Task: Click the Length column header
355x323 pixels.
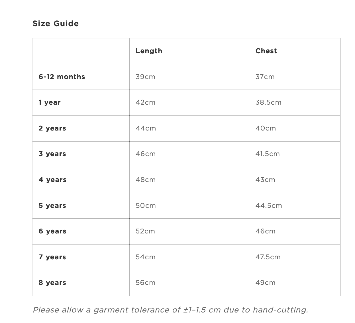Action: tap(149, 51)
